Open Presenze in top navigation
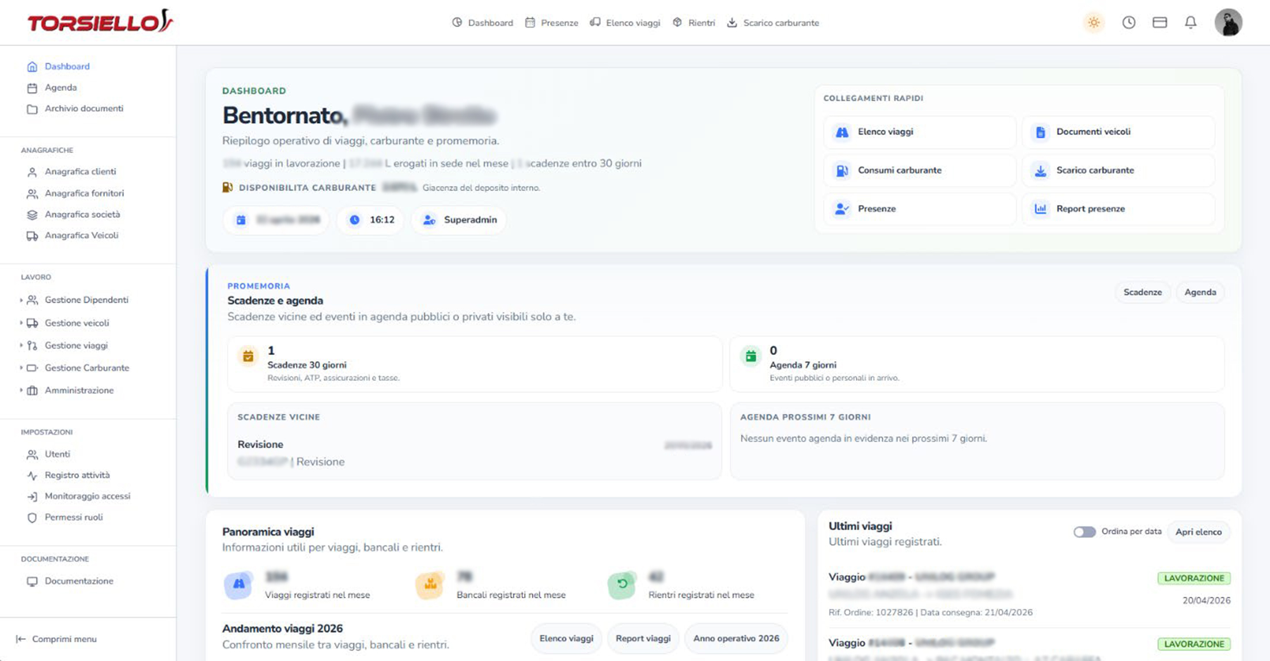The width and height of the screenshot is (1270, 661). pyautogui.click(x=552, y=23)
